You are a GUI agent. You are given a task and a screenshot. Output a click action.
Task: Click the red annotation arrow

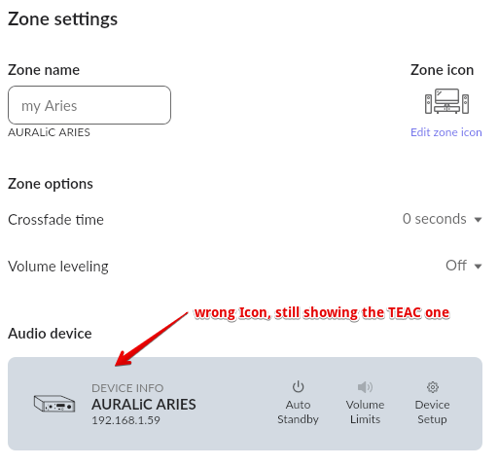pyautogui.click(x=152, y=339)
